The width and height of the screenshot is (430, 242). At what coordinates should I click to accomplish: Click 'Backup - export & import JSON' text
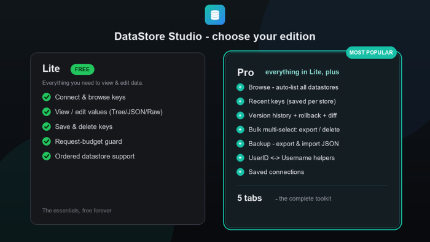point(294,144)
